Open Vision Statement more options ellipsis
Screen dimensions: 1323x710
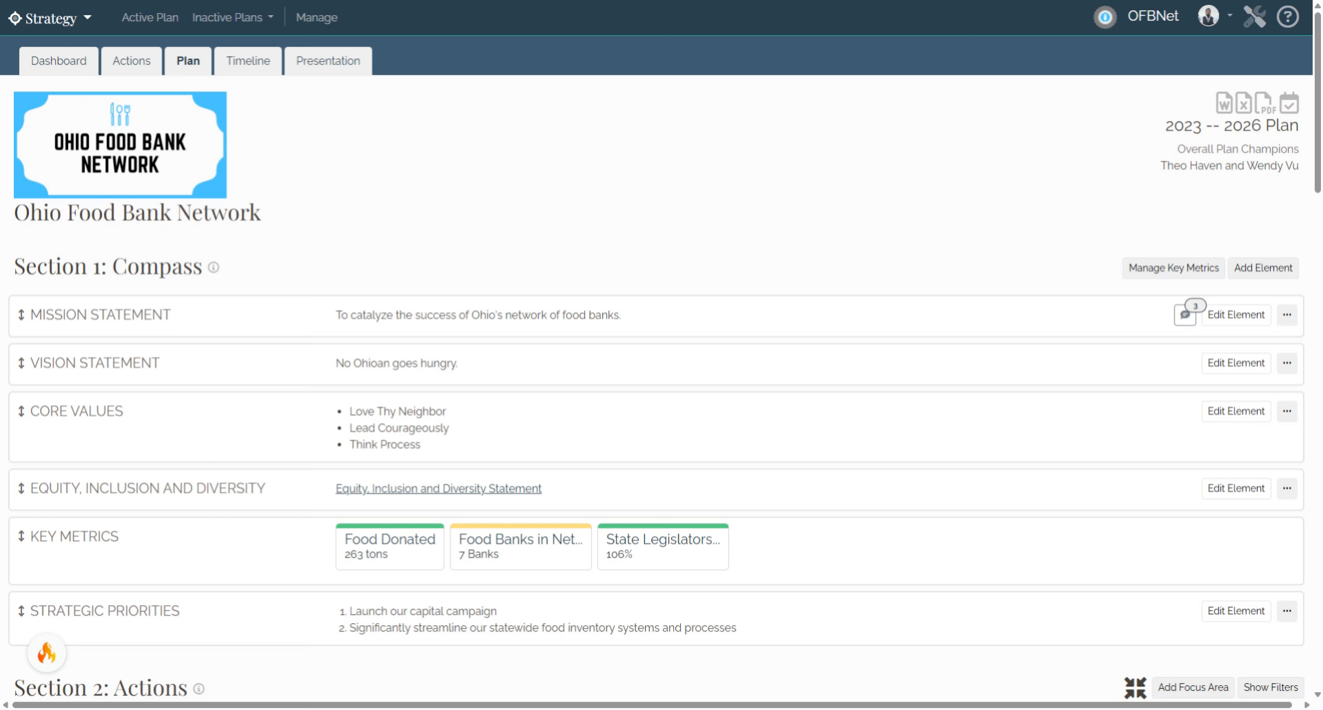1286,363
